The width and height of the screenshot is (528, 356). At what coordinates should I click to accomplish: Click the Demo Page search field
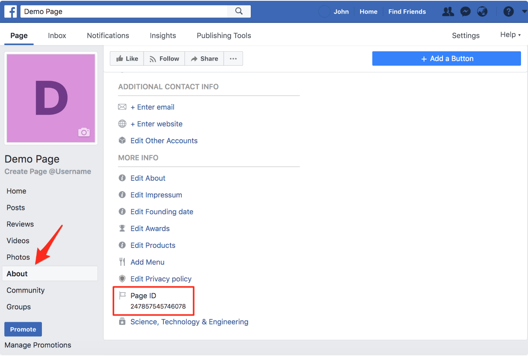[124, 12]
